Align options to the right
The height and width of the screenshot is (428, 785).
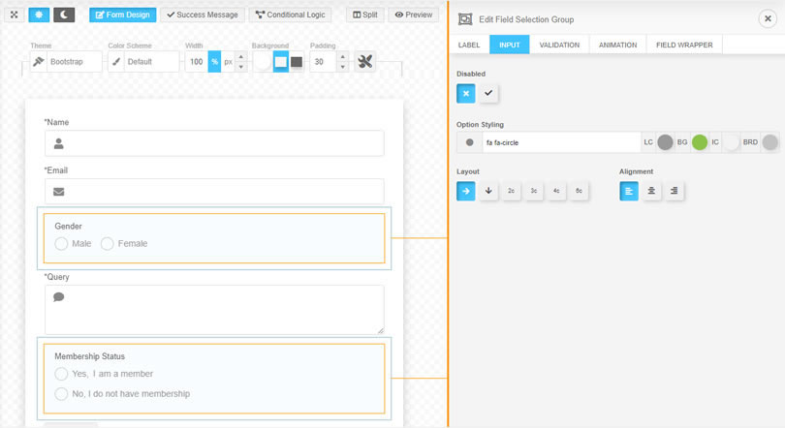point(675,191)
